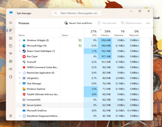This screenshot has height=127, width=162.
Task: Expand Steam Client WebHelper (7) group
Action: [19, 51]
